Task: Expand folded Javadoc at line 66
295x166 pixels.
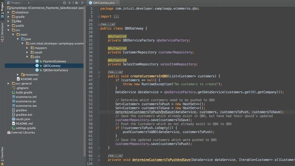Action: tap(99, 156)
